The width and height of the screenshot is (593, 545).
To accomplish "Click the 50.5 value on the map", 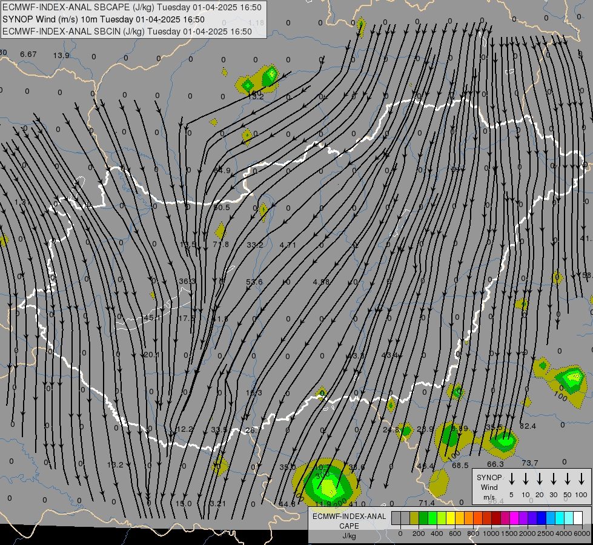I will pyautogui.click(x=222, y=207).
